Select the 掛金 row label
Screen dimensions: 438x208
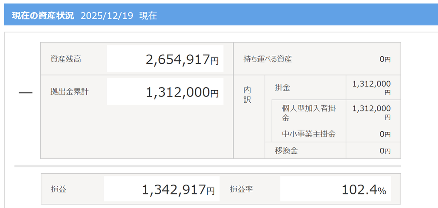pos(282,88)
